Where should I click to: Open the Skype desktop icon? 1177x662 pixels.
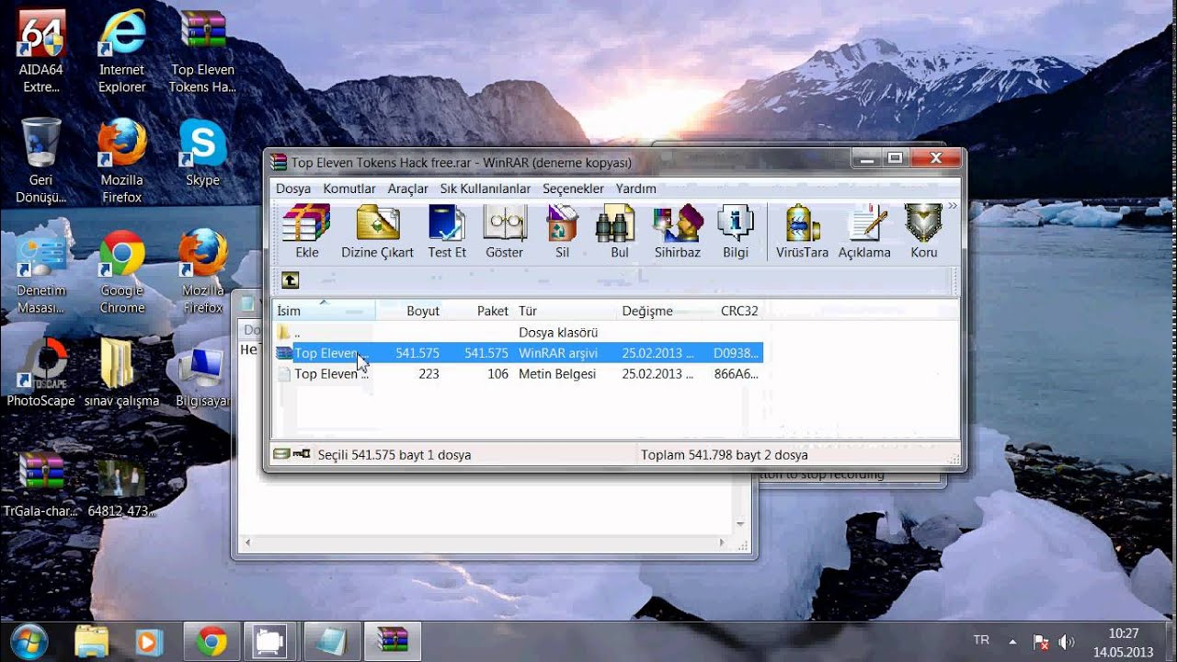pyautogui.click(x=202, y=154)
